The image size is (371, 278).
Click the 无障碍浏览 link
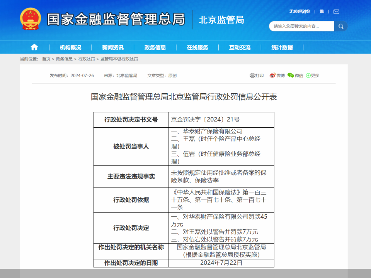(x=300, y=12)
